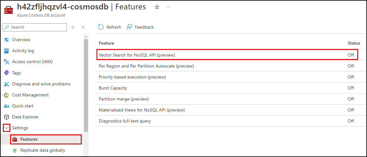Click the Refresh circular arrow icon

click(101, 27)
